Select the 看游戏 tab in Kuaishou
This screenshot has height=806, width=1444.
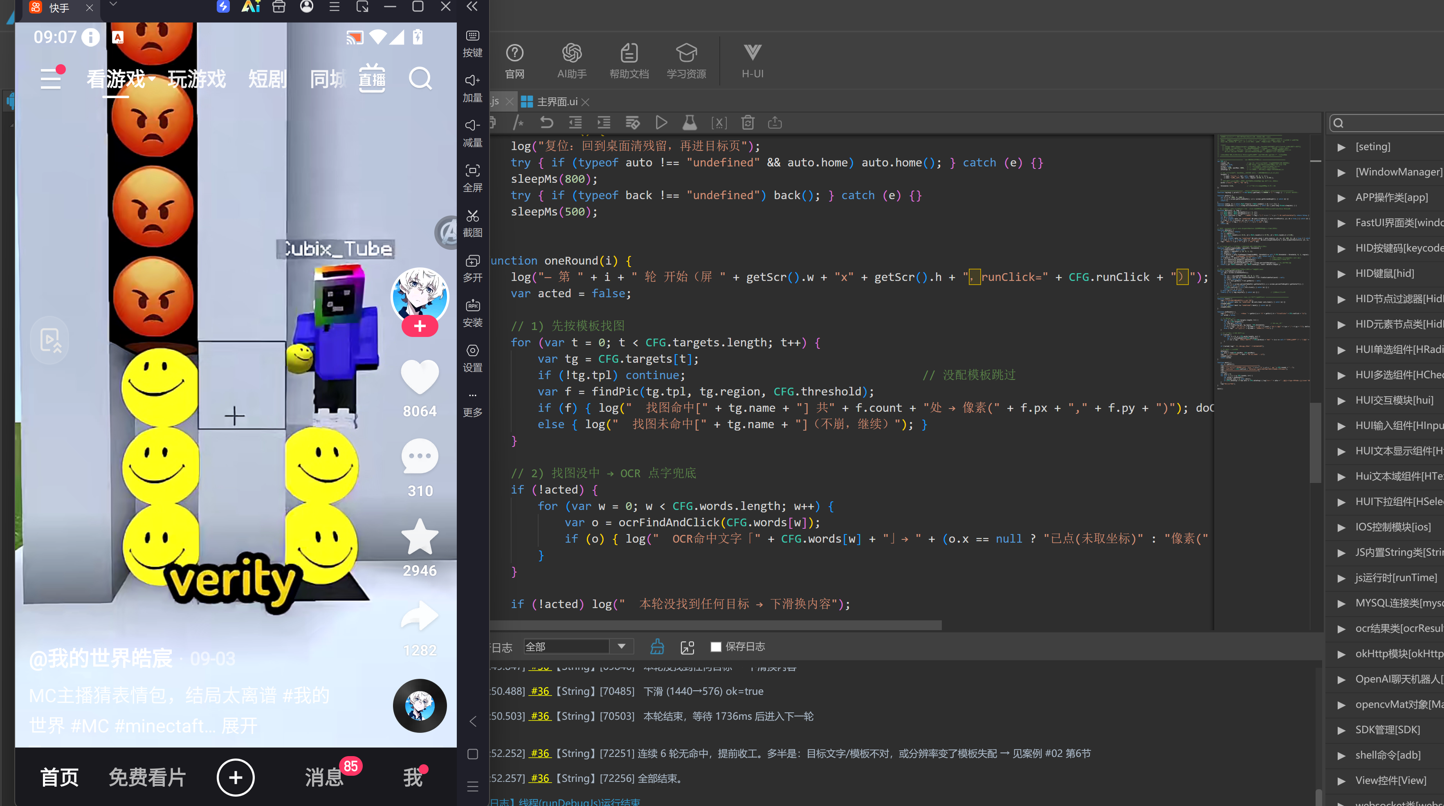coord(116,79)
